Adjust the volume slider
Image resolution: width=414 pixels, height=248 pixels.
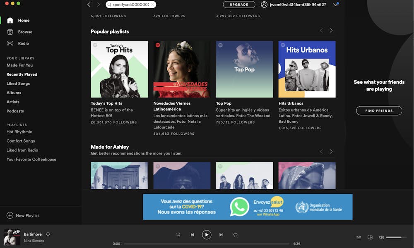pyautogui.click(x=395, y=237)
